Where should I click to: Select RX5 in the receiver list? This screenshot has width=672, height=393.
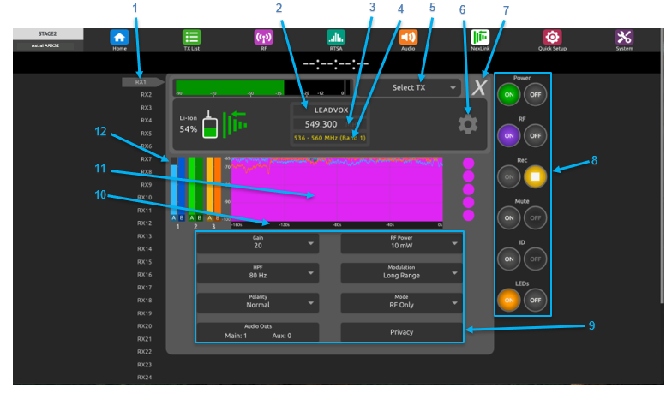146,134
